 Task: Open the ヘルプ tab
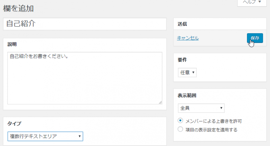pos(249,2)
